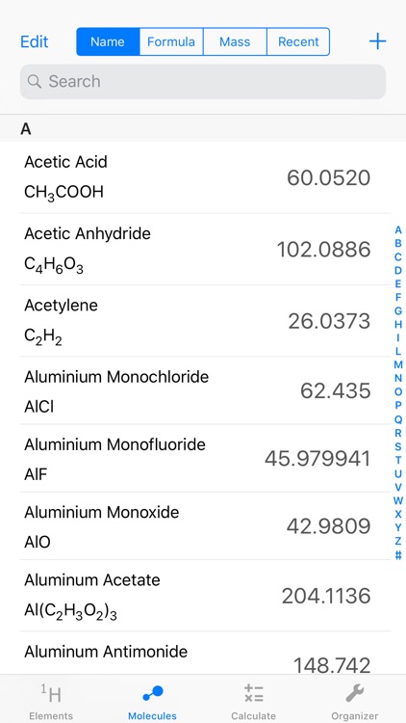Open the Organizer wrench icon
Viewport: 406px width, 723px height.
click(x=355, y=693)
